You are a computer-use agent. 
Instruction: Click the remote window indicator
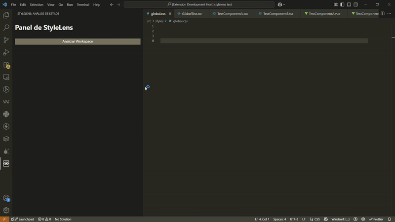pos(4,219)
